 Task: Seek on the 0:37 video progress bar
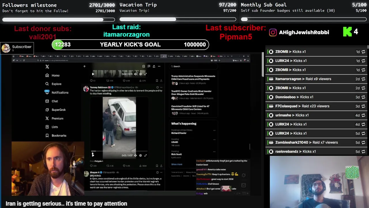click(x=119, y=151)
